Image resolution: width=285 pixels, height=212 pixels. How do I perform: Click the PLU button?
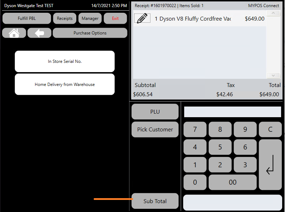point(155,112)
